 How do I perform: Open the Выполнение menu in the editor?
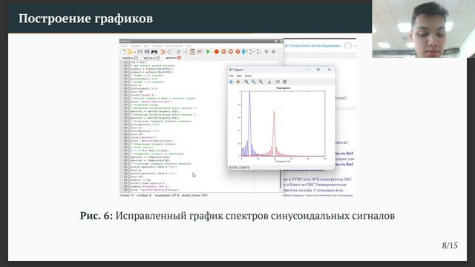tap(174, 46)
